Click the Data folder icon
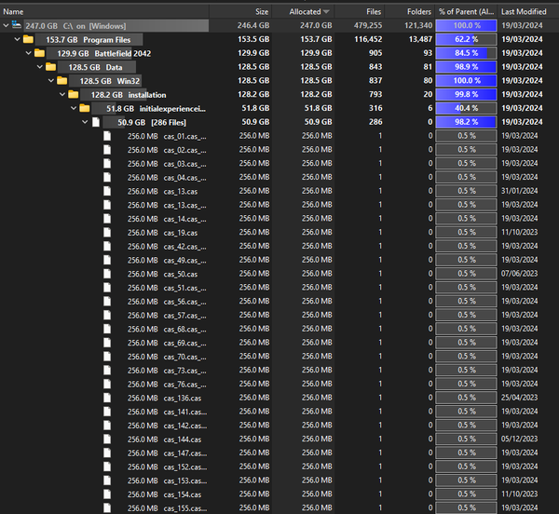 coord(51,67)
